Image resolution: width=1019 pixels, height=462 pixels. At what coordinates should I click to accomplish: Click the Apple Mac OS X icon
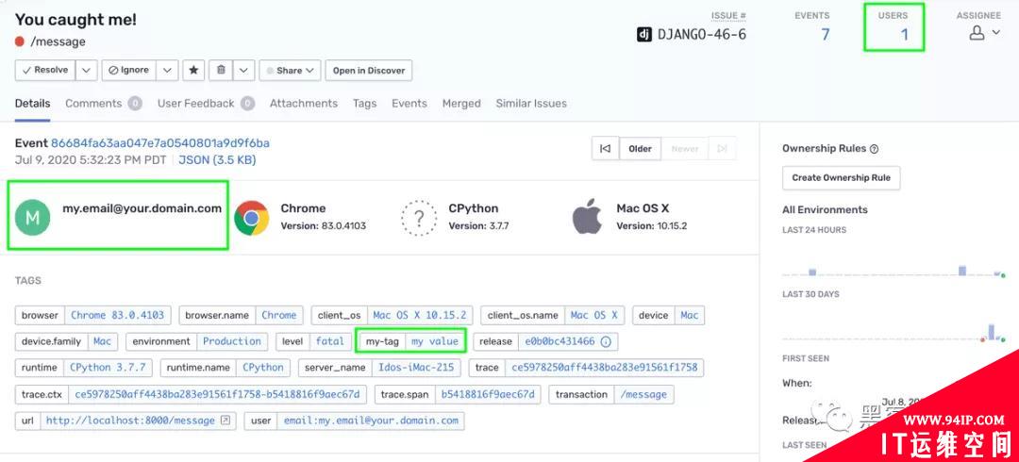[587, 217]
